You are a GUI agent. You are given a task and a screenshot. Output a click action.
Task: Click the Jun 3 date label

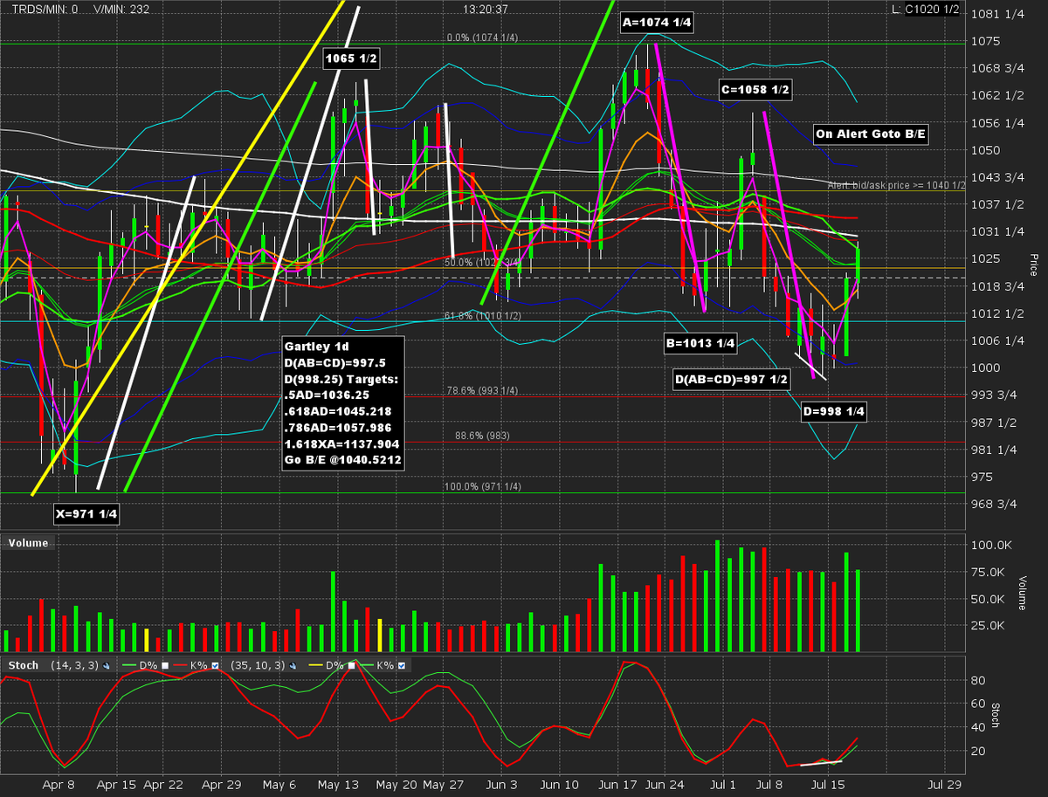click(x=500, y=786)
